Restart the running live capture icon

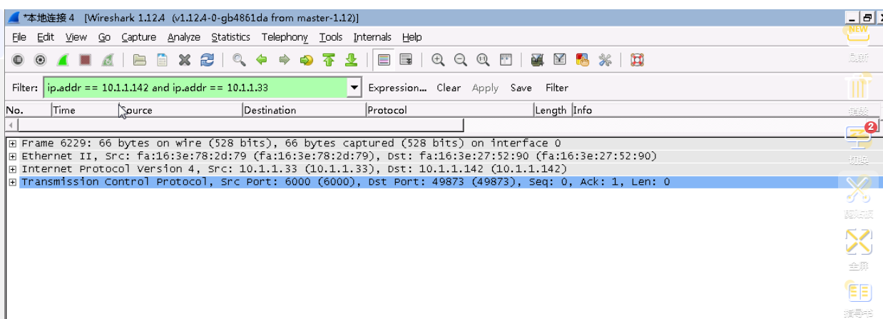click(x=107, y=61)
